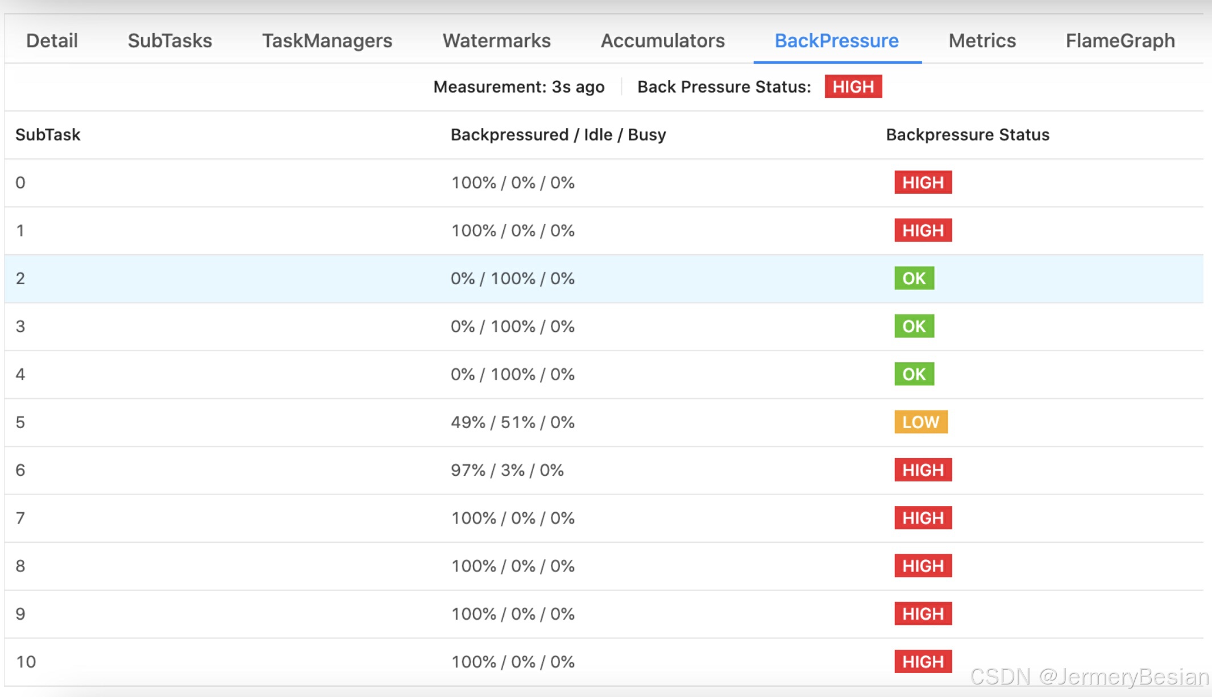Screen dimensions: 1212x697
Task: Click the HIGH badge for subtask 8
Action: [x=923, y=566]
